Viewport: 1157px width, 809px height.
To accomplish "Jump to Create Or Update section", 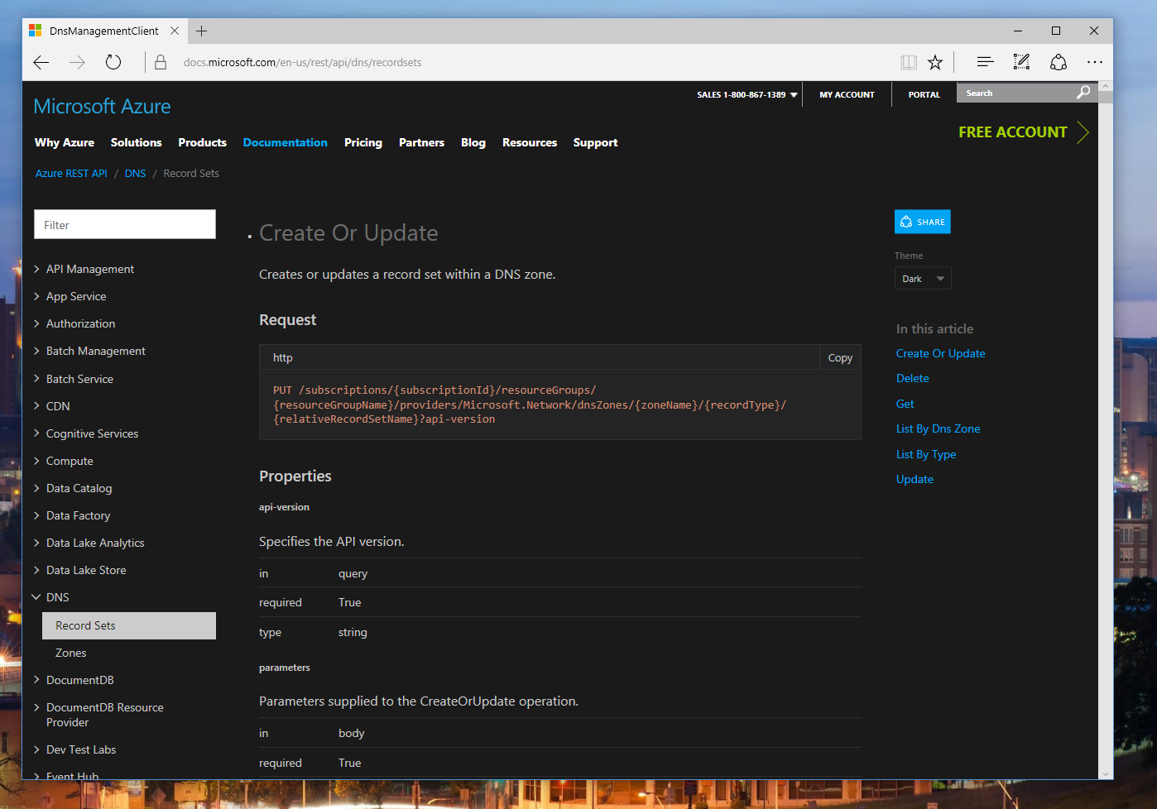I will 941,353.
